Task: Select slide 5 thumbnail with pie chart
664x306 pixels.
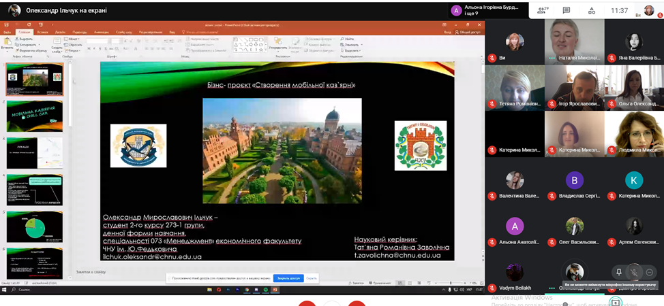Action: click(x=35, y=226)
